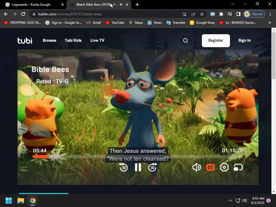Go to the Tubi home logo

click(x=25, y=40)
